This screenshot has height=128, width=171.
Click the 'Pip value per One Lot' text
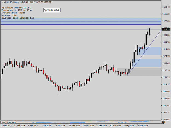pyautogui.click(x=16, y=8)
